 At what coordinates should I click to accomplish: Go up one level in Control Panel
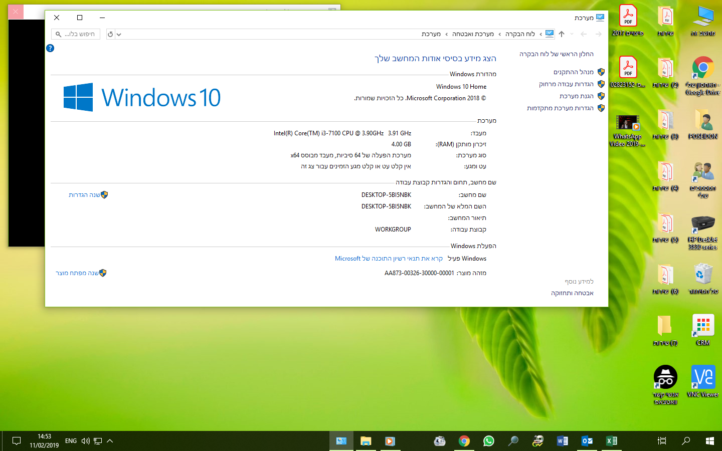click(x=562, y=34)
